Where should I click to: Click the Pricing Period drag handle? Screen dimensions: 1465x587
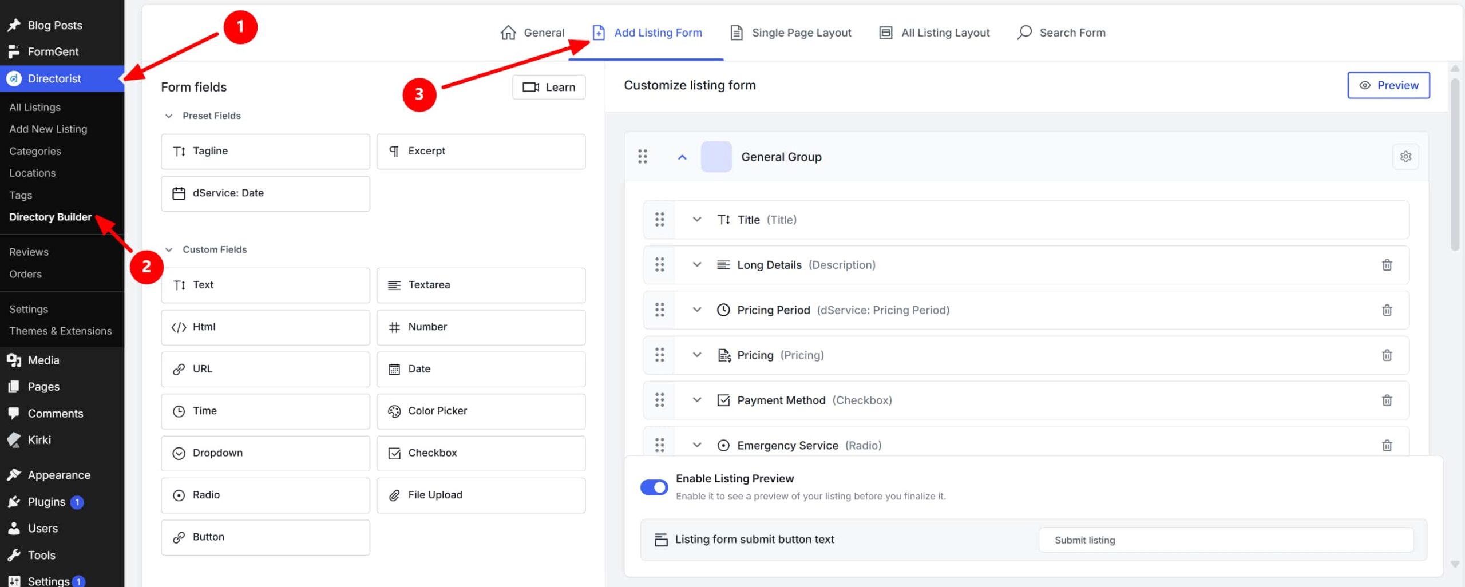[660, 310]
